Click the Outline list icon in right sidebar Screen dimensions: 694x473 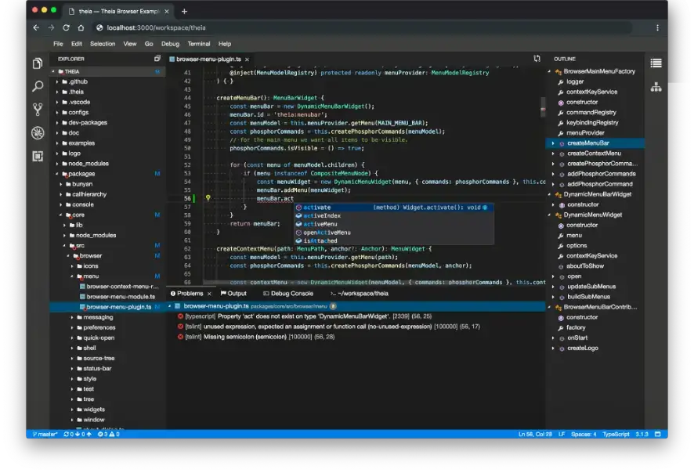click(656, 63)
